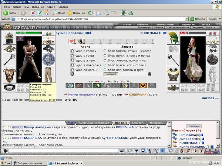Click the chat log scrollbar down arrow

click(x=169, y=146)
